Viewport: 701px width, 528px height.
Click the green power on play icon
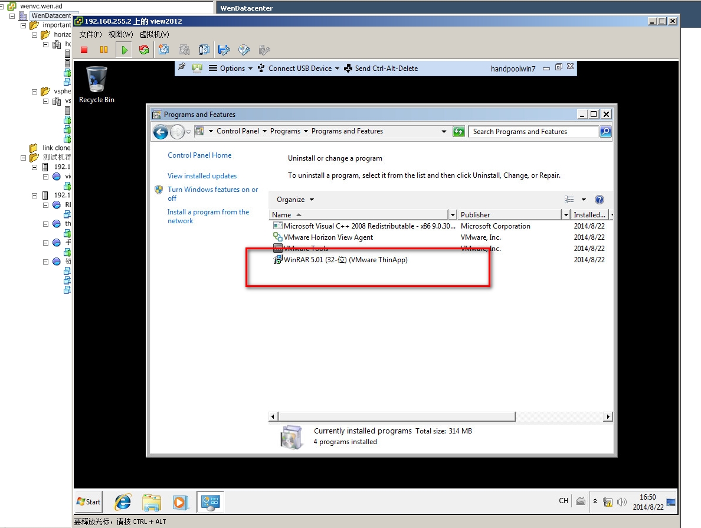coord(125,50)
